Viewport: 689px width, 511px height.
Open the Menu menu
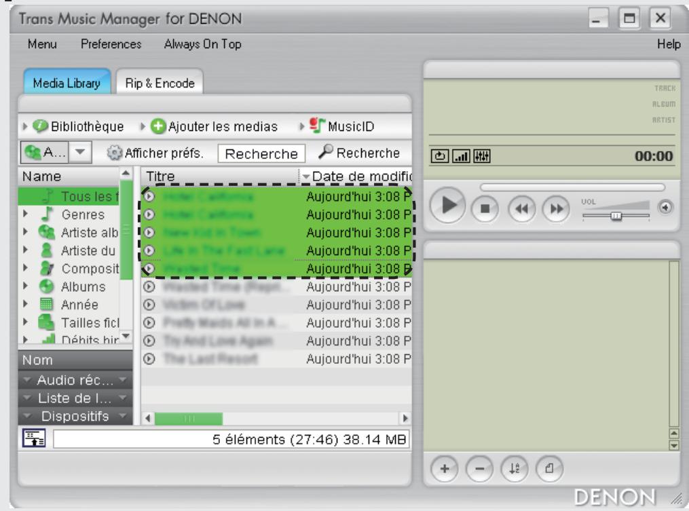pos(42,44)
